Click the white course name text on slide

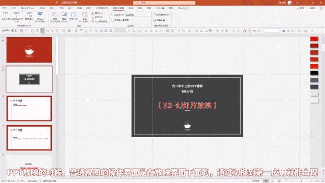[187, 86]
